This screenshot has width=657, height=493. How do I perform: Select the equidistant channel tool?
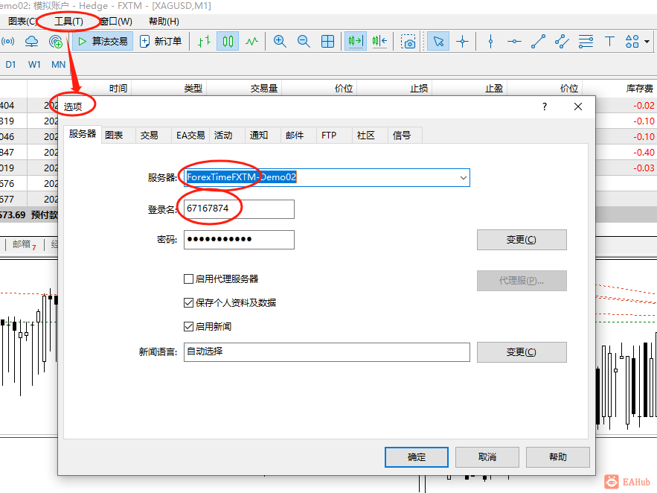click(x=562, y=41)
